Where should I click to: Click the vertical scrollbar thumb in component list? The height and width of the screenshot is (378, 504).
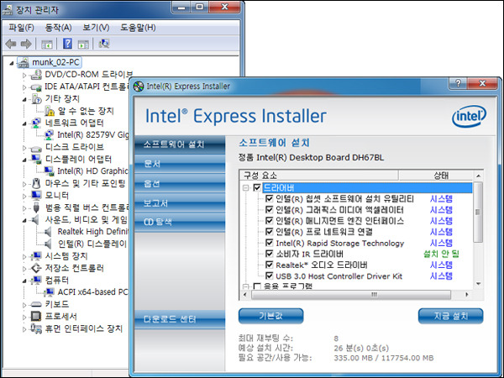pos(478,213)
